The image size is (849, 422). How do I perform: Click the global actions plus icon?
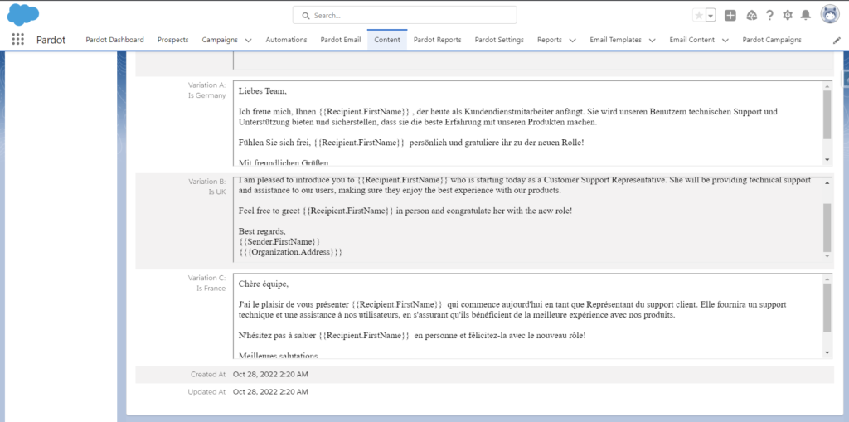click(x=730, y=16)
